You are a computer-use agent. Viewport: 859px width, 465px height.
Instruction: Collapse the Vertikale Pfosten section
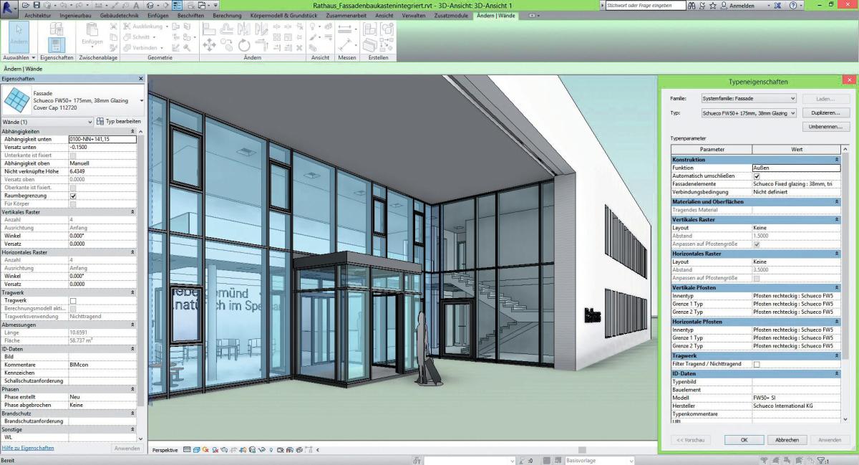pyautogui.click(x=837, y=287)
